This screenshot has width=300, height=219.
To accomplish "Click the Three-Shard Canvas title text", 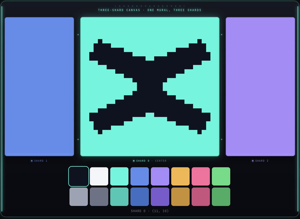I will pos(150,10).
